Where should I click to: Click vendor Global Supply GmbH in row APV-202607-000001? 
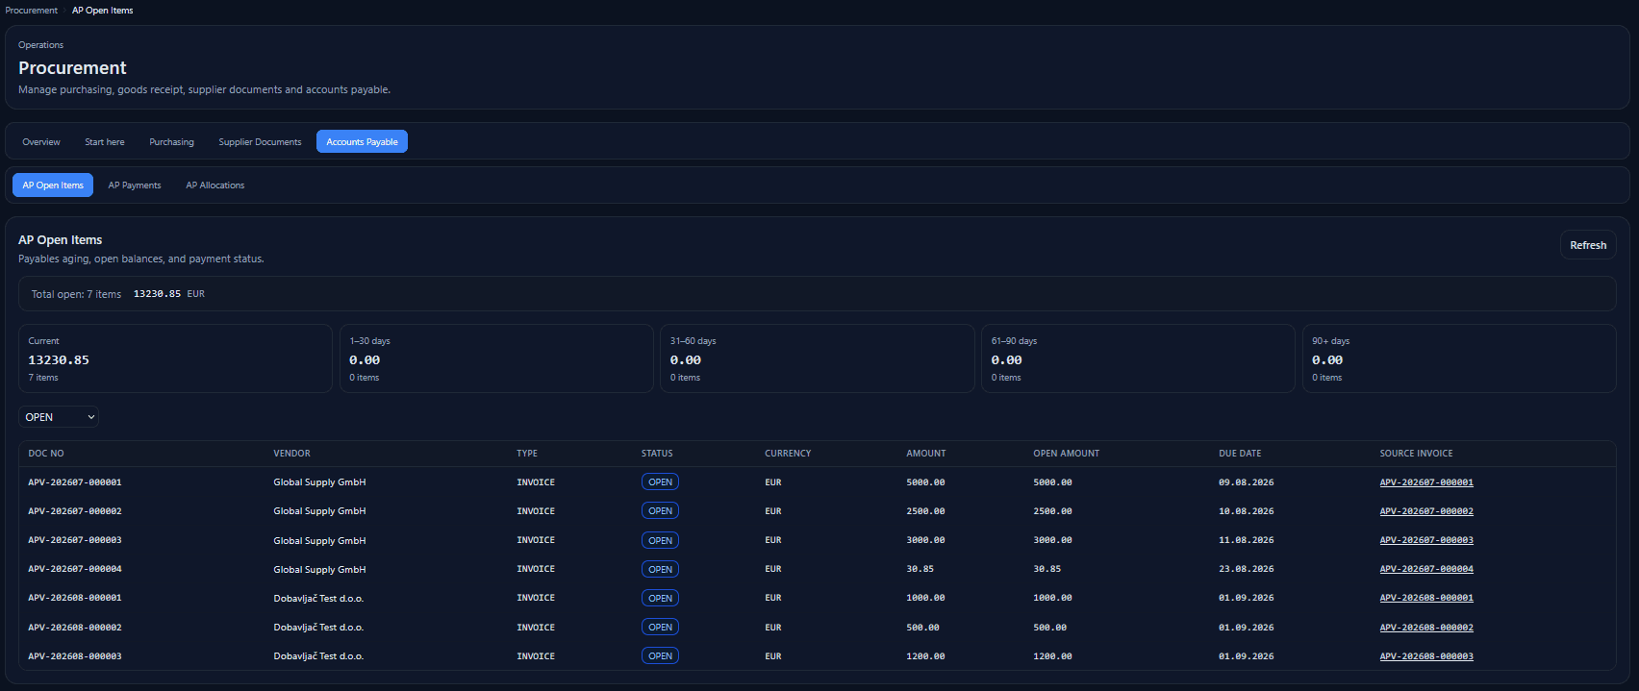coord(319,482)
